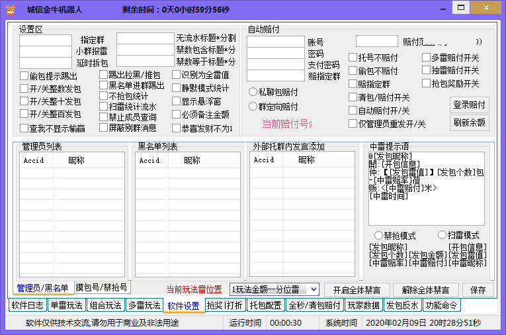Check 踢出拉黑/推包 checkbox
Viewport: 506px width, 335px height.
(x=104, y=75)
